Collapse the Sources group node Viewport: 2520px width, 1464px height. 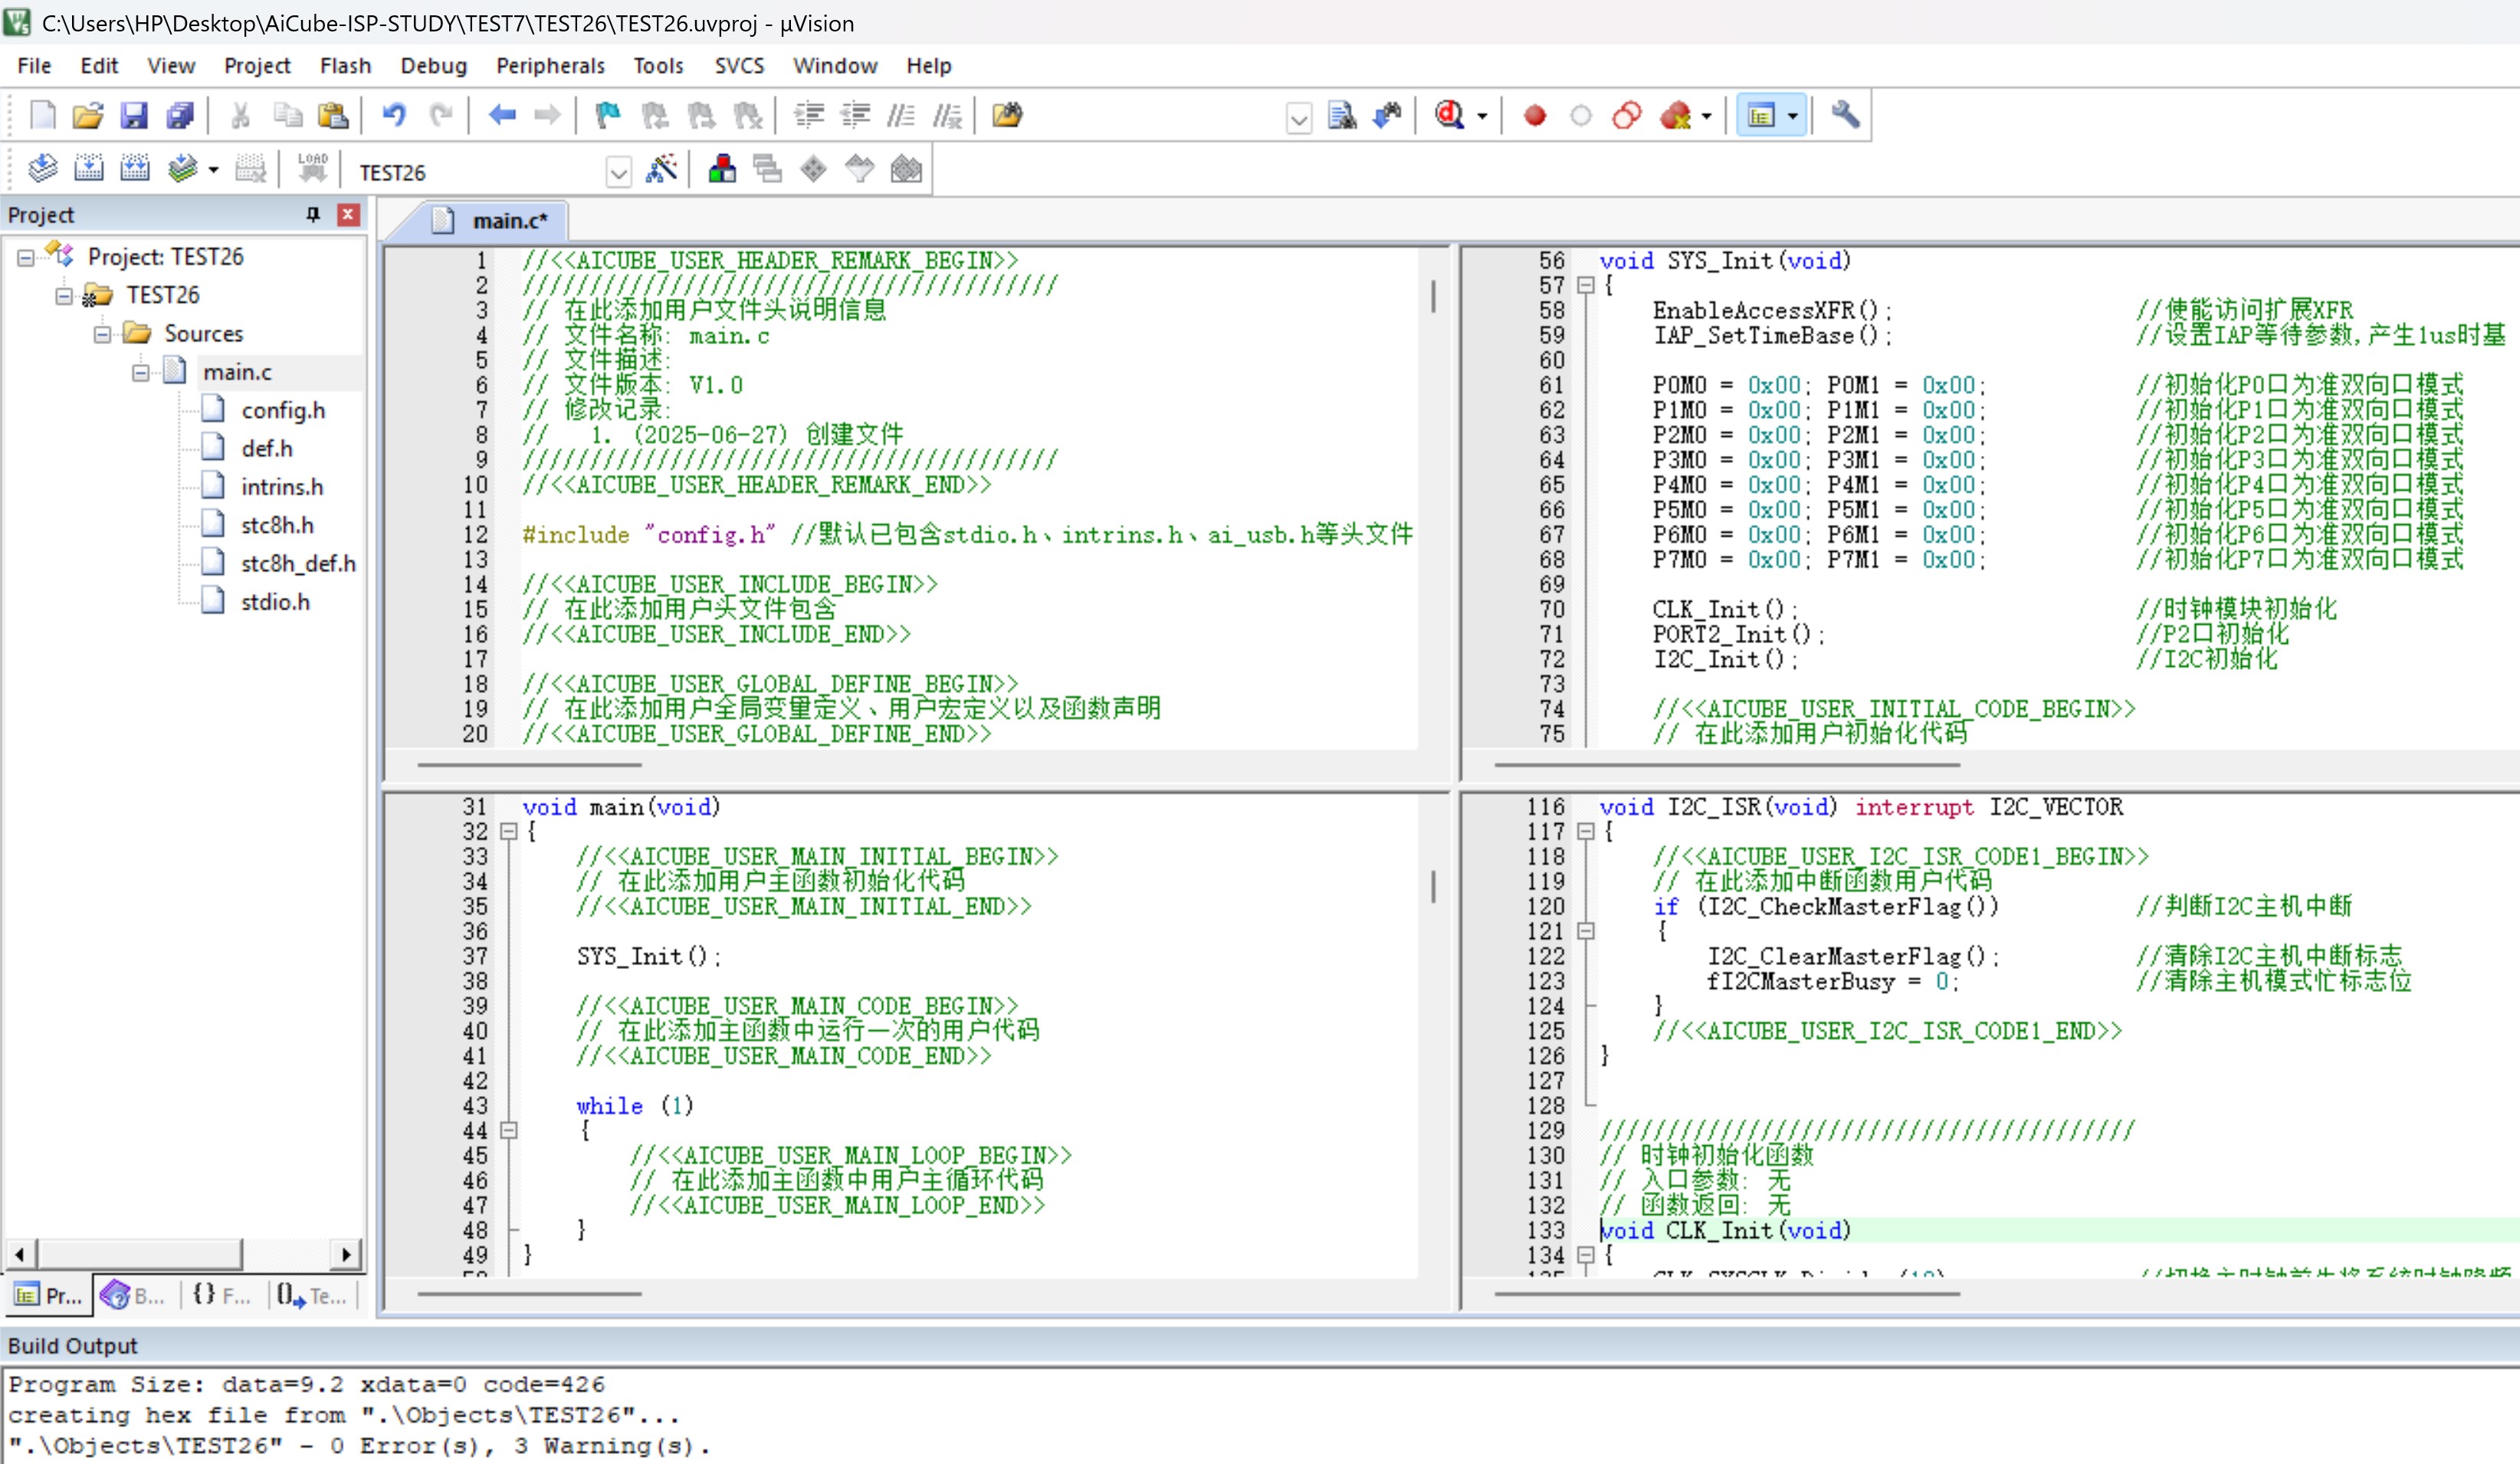point(102,334)
